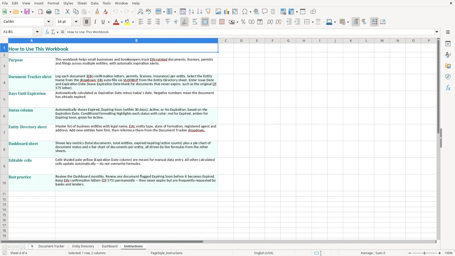This screenshot has width=455, height=256.
Task: Open Background Color dropdown arrow
Action: pyautogui.click(x=133, y=22)
